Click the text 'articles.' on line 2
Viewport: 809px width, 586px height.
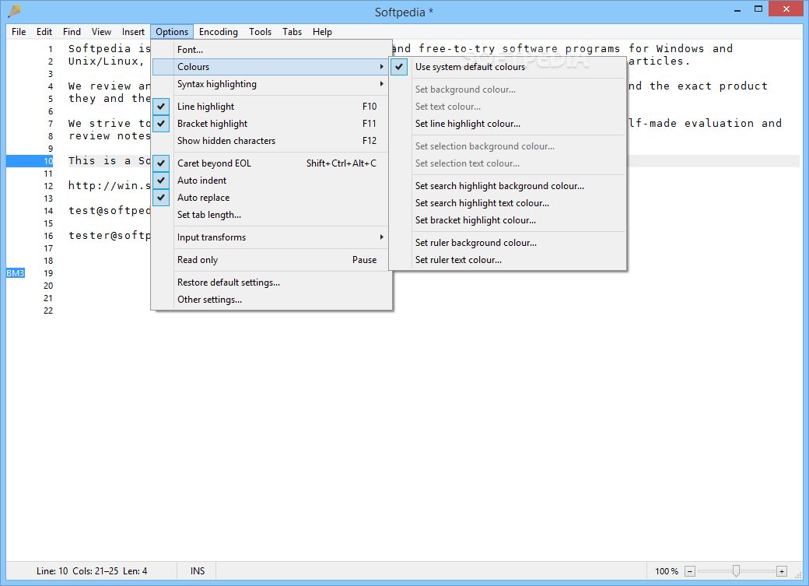(659, 61)
